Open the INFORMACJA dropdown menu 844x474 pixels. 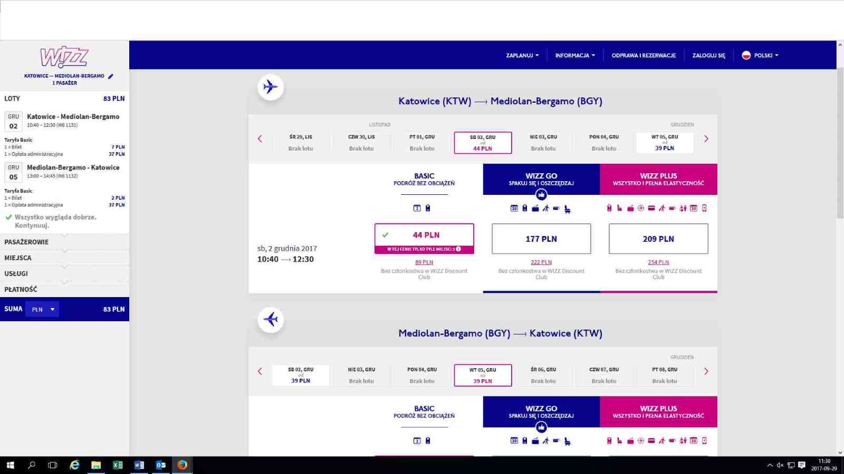tap(575, 55)
